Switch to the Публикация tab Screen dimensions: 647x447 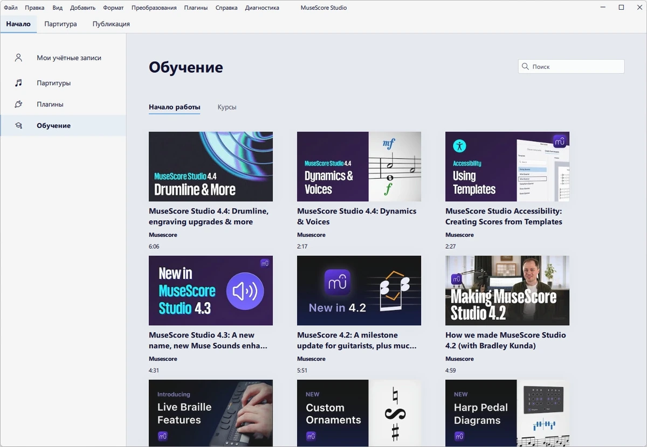(x=111, y=24)
